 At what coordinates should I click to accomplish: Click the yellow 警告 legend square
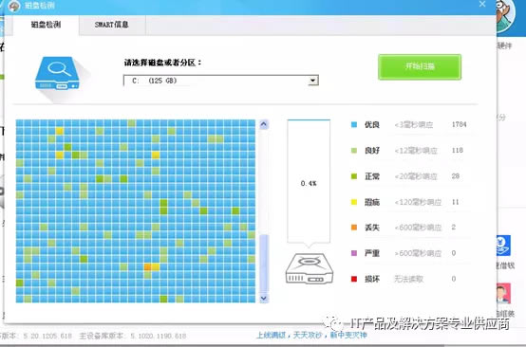click(x=354, y=202)
